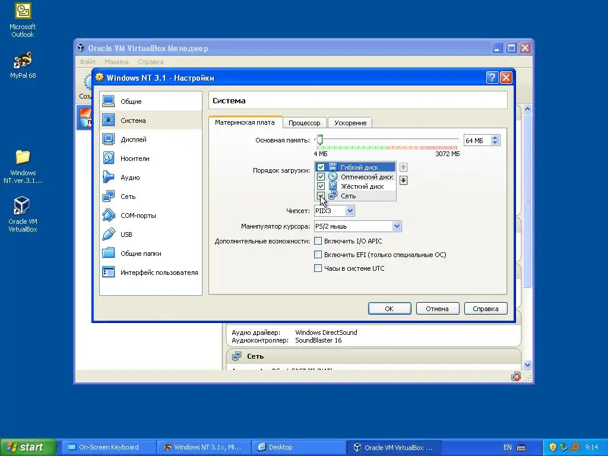Decrease memory with spinner down arrow

(x=495, y=142)
